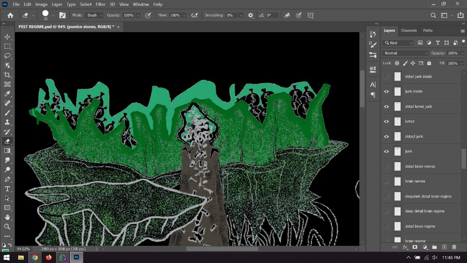Expand the Smoothing value dropdown
This screenshot has width=467, height=263.
[x=241, y=15]
